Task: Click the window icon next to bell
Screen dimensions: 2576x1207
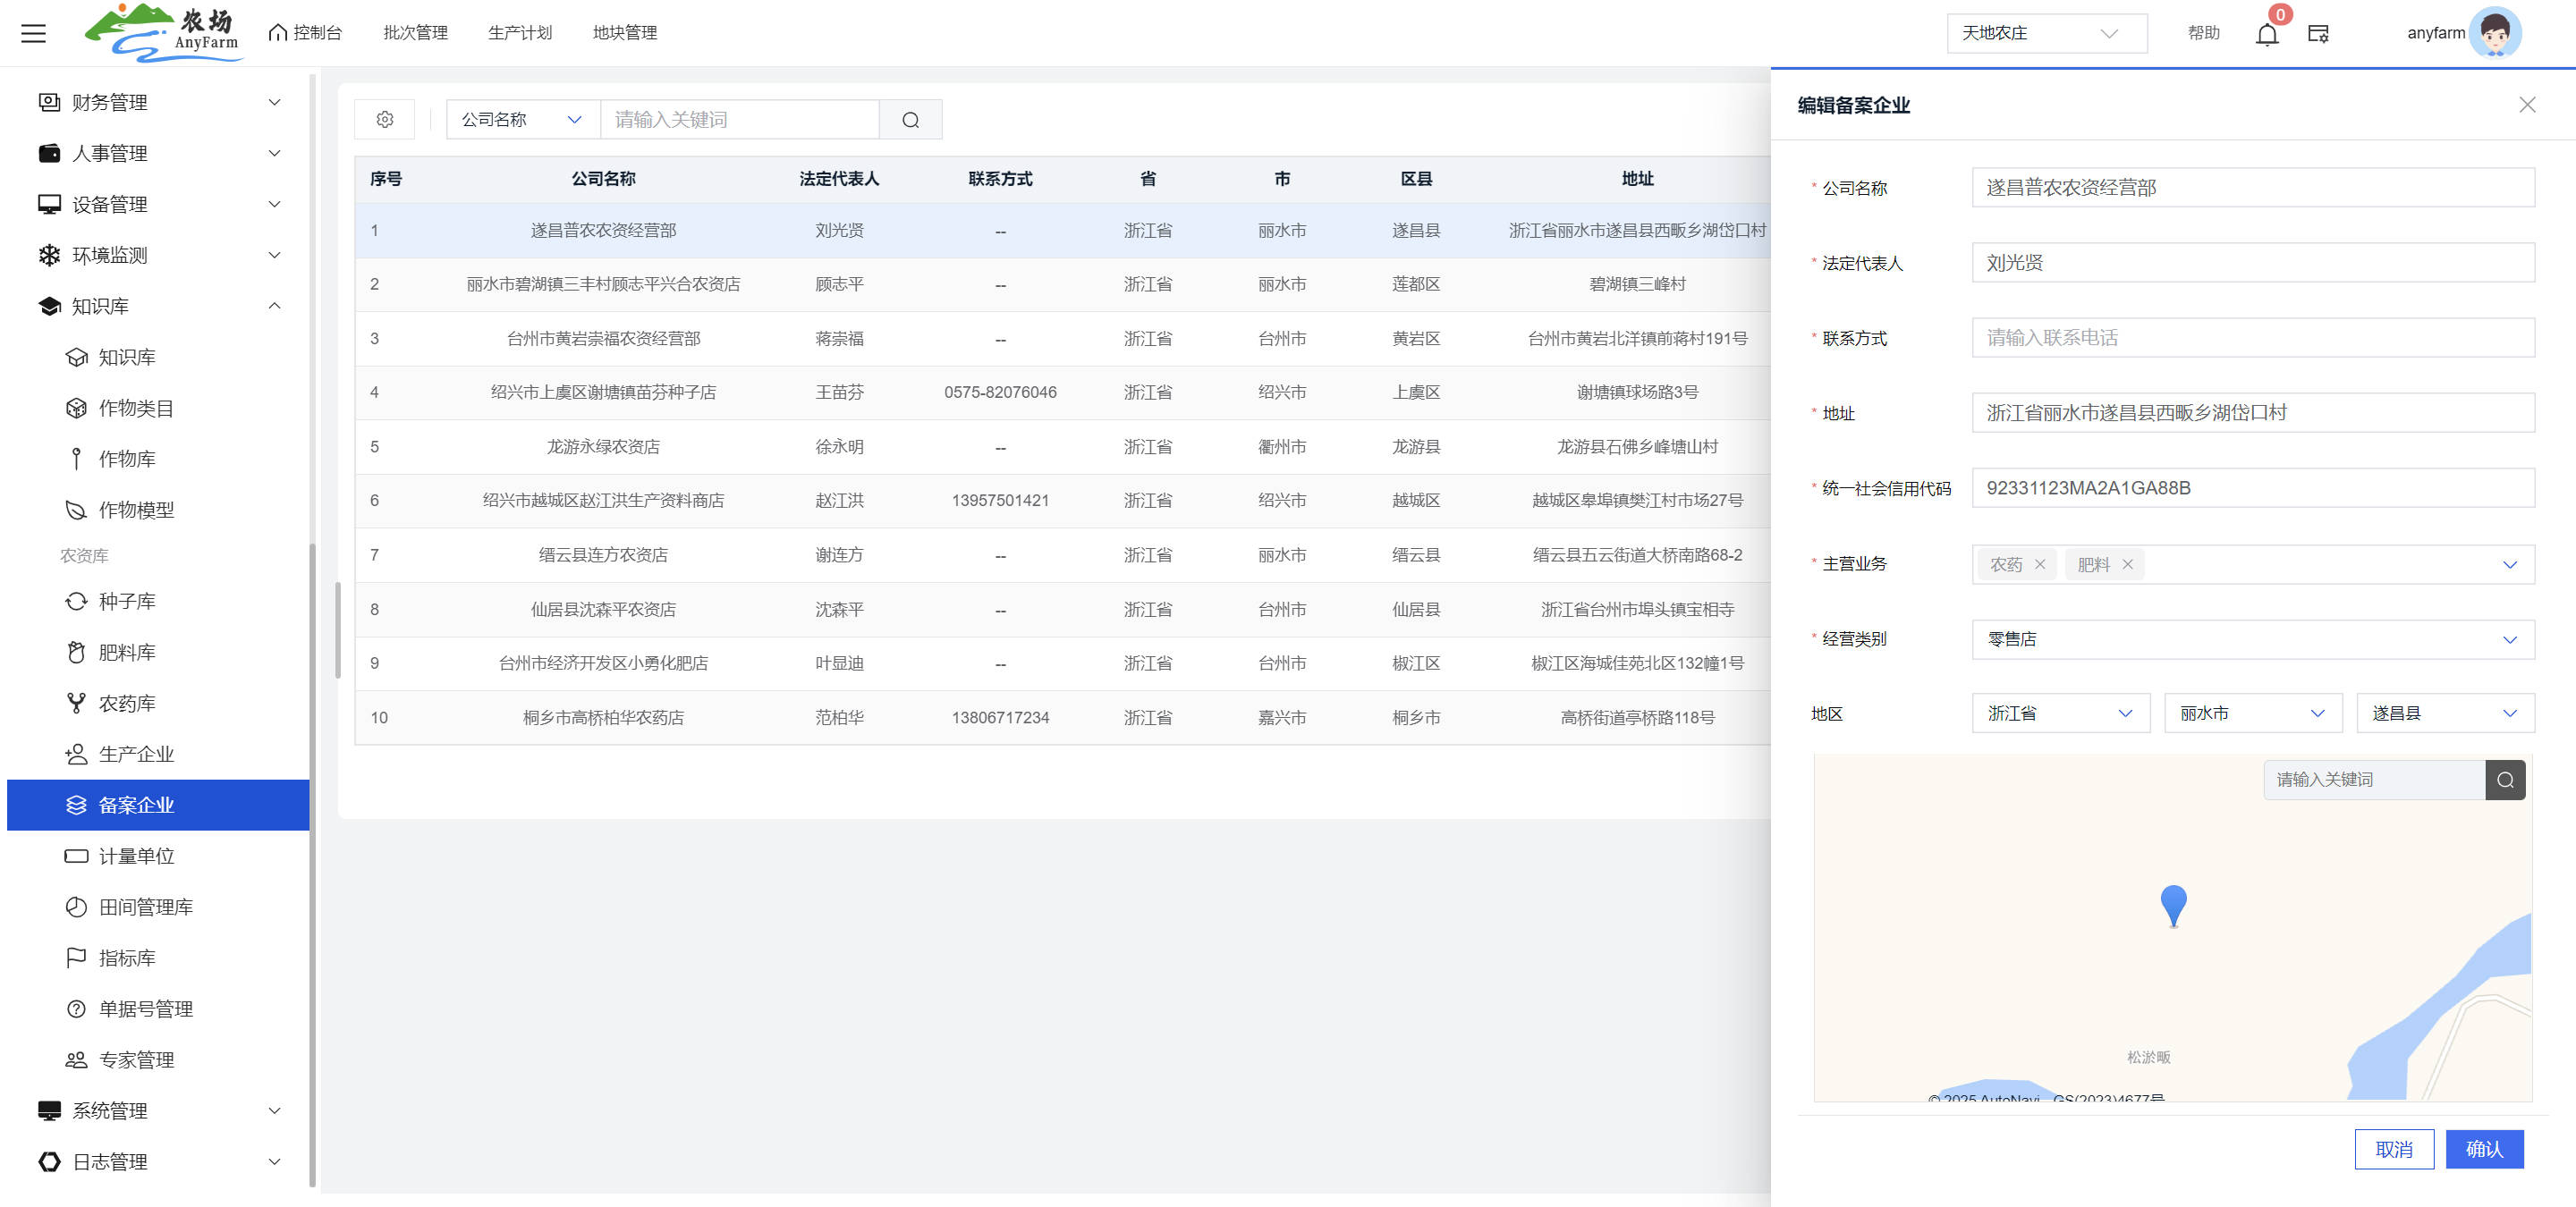Action: coord(2318,34)
